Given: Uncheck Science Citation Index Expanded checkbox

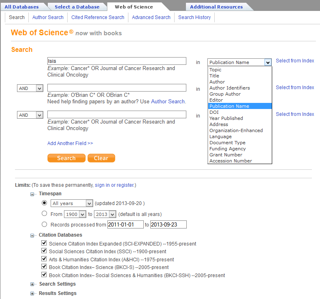Looking at the screenshot, I should [44, 243].
